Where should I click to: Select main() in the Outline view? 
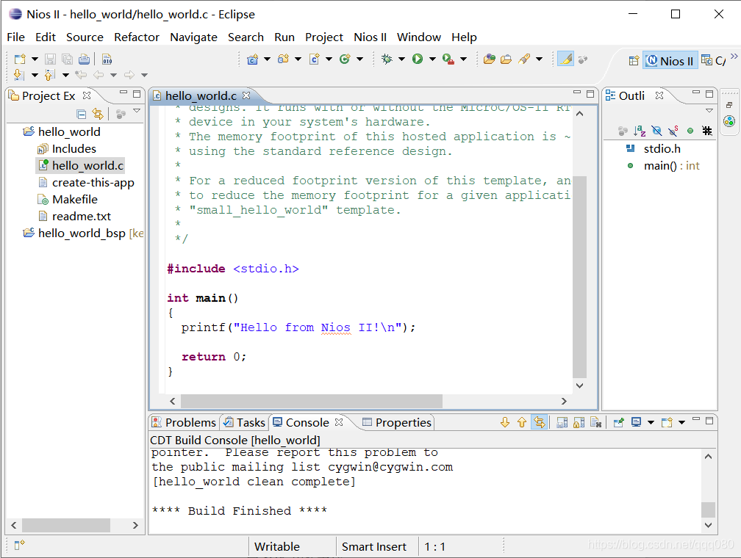coord(663,166)
